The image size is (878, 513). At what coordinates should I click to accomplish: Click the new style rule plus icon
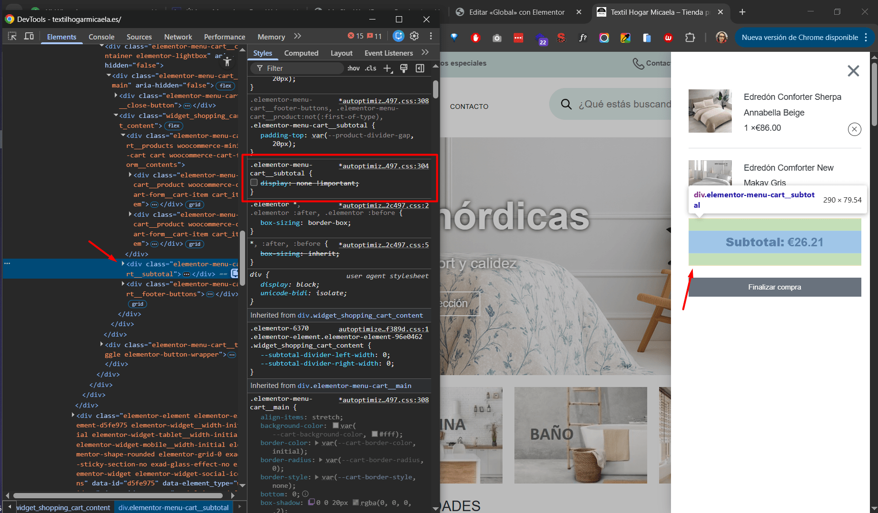point(388,68)
